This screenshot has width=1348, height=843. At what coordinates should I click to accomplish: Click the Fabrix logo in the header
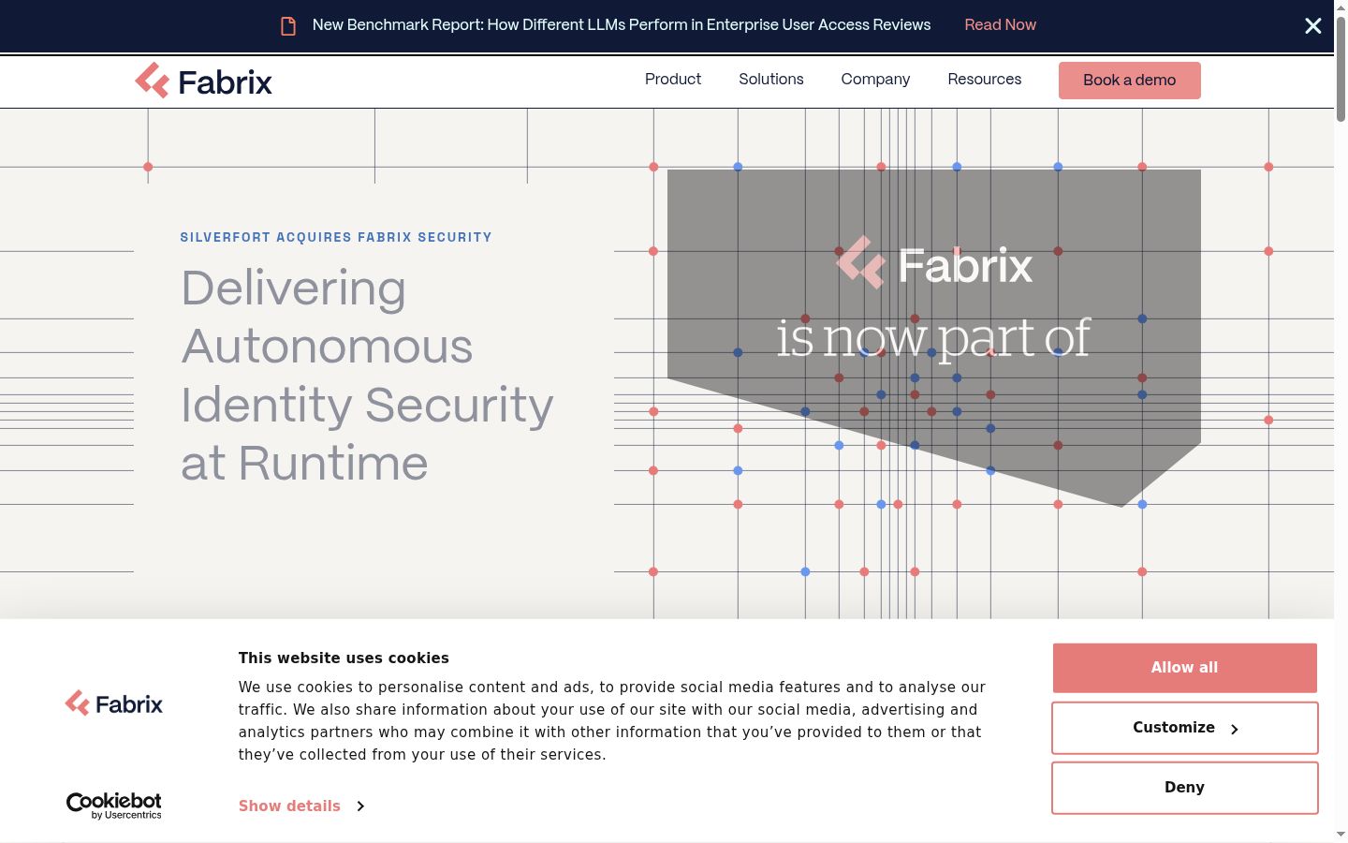tap(203, 81)
